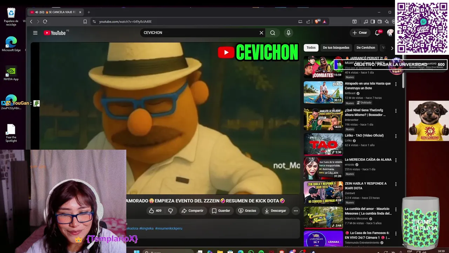Open options for Atrapado en una Isla video
Image resolution: width=449 pixels, height=253 pixels.
click(x=396, y=84)
